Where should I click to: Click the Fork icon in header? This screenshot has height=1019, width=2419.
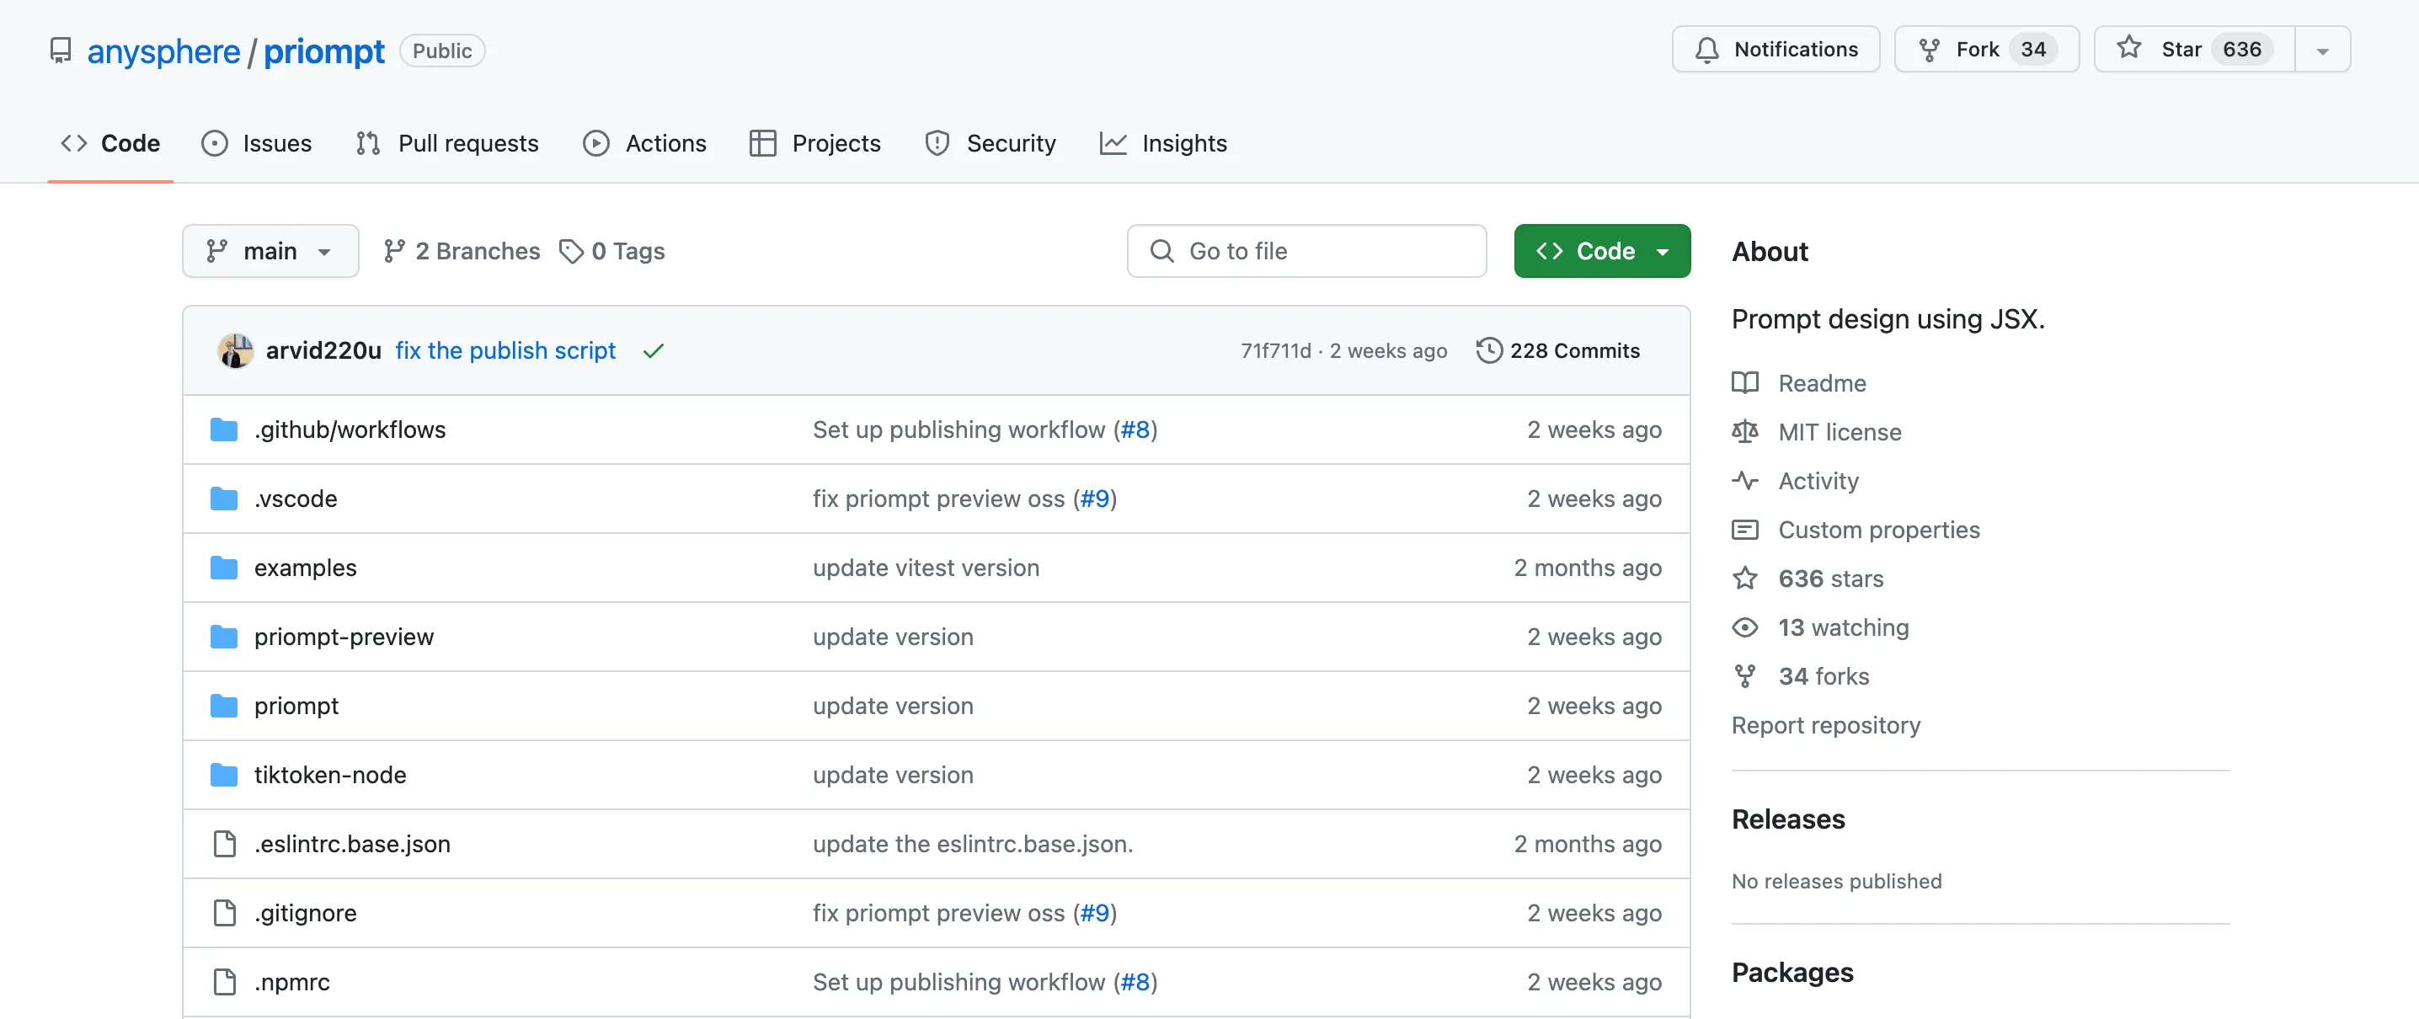1929,50
